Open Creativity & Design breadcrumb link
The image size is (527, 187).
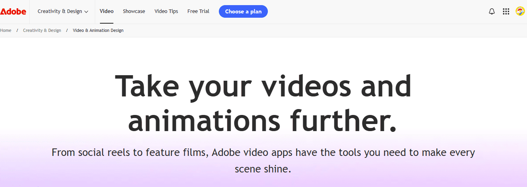pyautogui.click(x=42, y=30)
